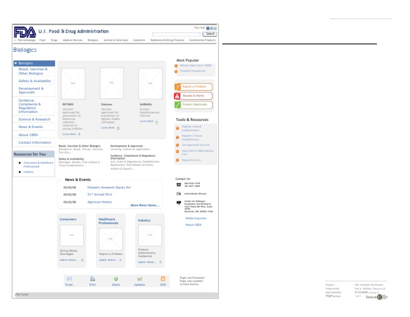
Task: Select the largest Text Size icon
Action: (x=215, y=28)
